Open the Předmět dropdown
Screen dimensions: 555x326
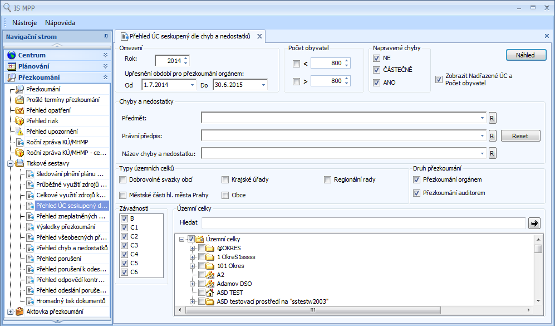[x=482, y=118]
